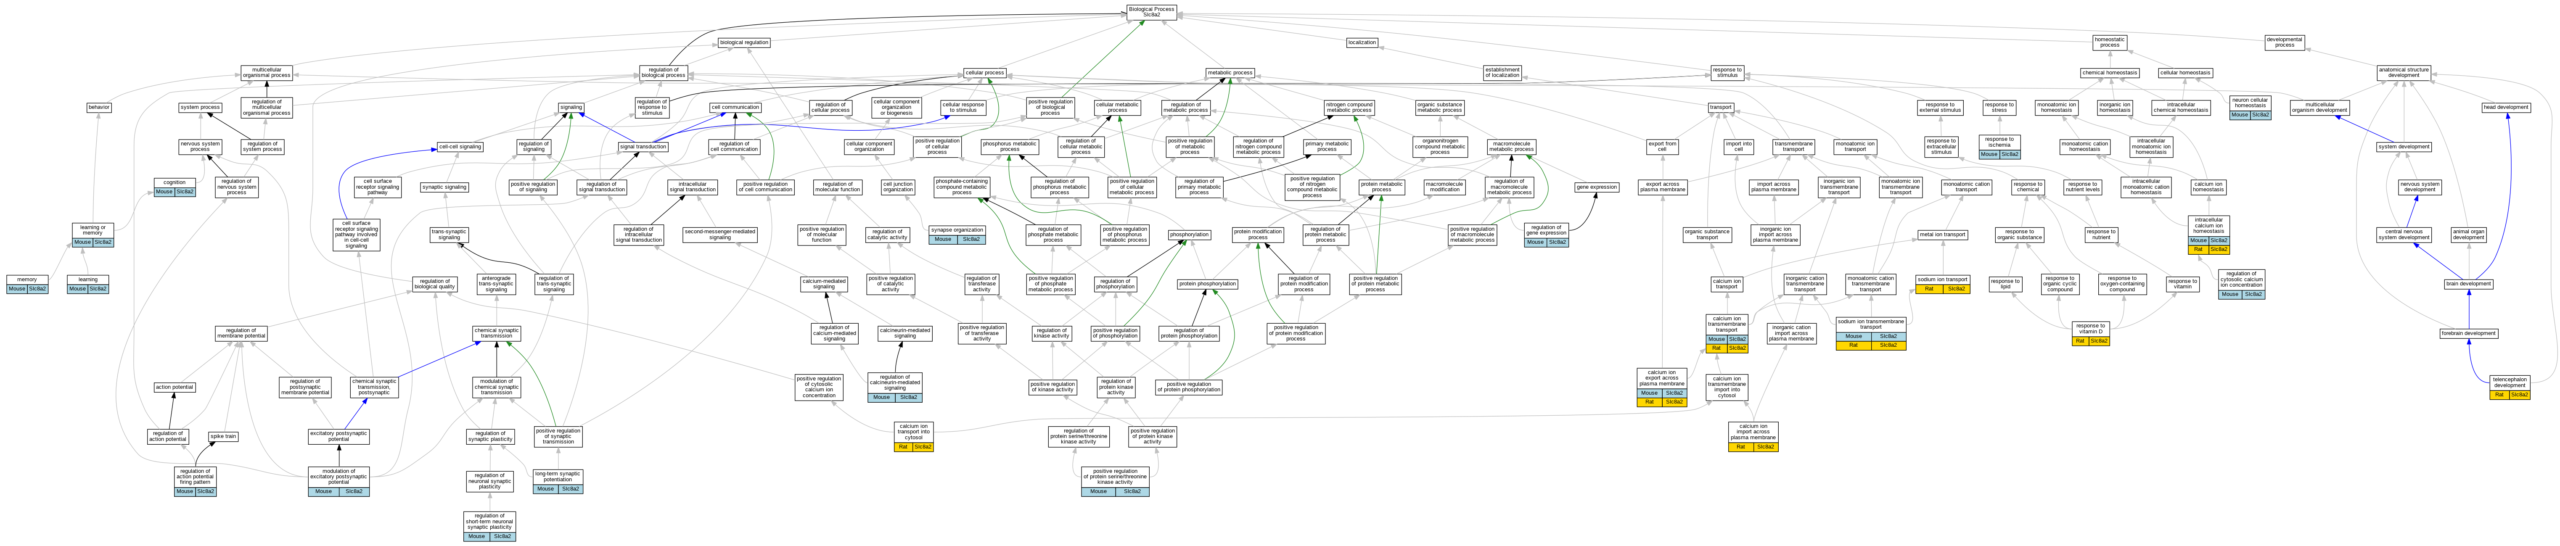Click the 'response to external stimulus' node
This screenshot has height=546, width=2560.
click(x=1939, y=107)
